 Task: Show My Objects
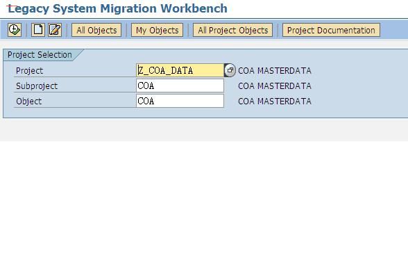(x=157, y=31)
